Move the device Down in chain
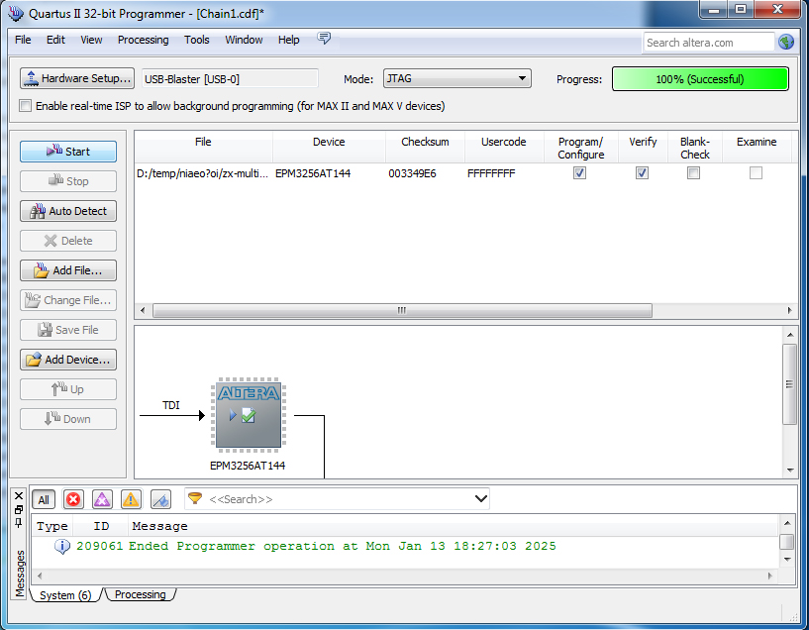809x630 pixels. point(68,419)
